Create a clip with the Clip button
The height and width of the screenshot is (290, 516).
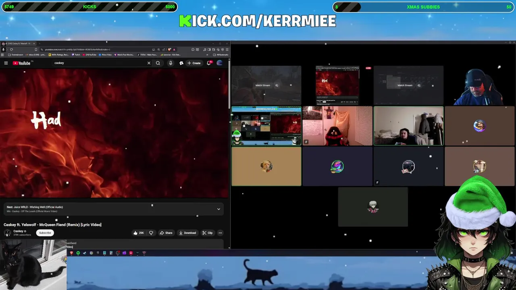tap(208, 233)
